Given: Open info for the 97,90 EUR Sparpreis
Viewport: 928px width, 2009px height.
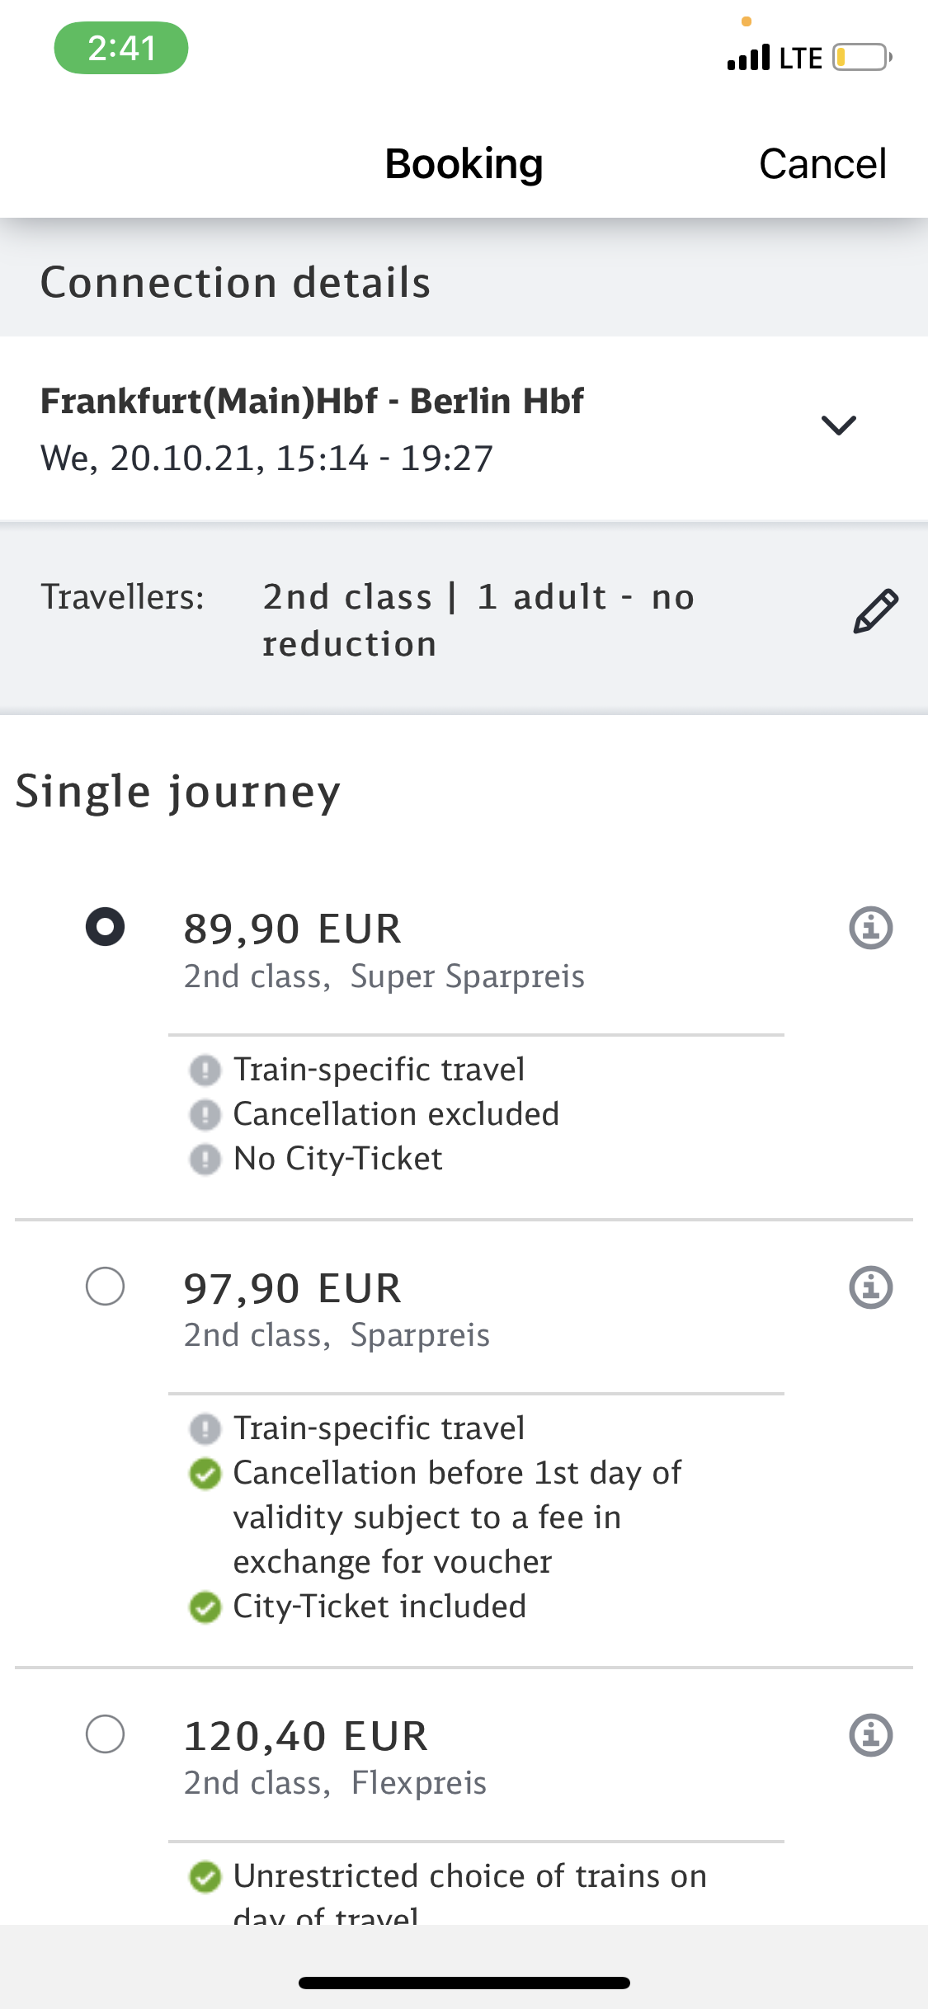Looking at the screenshot, I should [x=870, y=1287].
